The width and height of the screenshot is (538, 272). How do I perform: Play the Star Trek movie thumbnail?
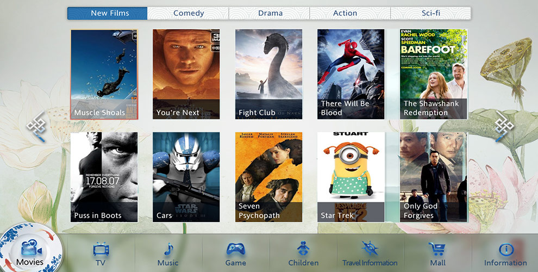point(351,177)
